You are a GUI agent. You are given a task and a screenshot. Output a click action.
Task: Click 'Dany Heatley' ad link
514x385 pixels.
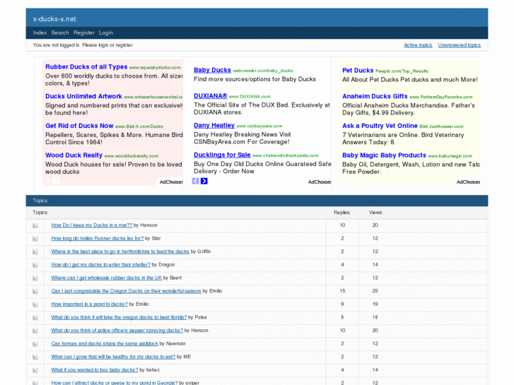click(x=214, y=126)
